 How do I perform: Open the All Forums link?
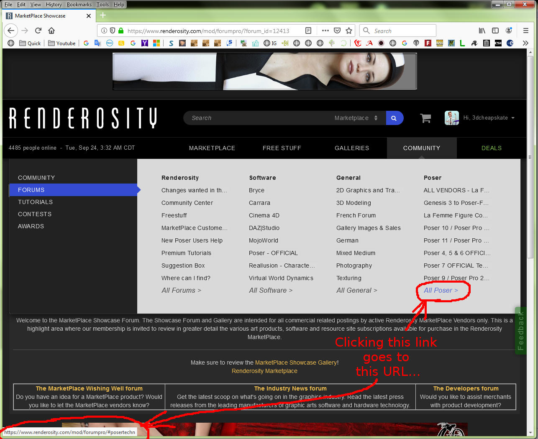tap(182, 290)
